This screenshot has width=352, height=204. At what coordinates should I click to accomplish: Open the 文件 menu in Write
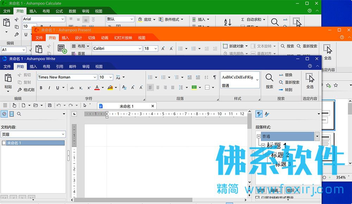coord(7,66)
